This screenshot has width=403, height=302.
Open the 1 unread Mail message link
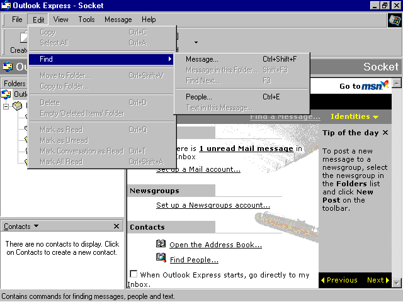click(x=246, y=148)
